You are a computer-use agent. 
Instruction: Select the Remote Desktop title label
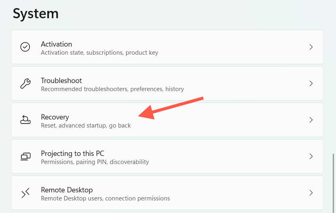click(x=67, y=190)
